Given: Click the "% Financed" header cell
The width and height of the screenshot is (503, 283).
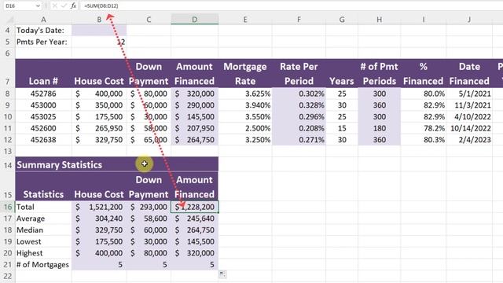Looking at the screenshot, I should tap(423, 73).
